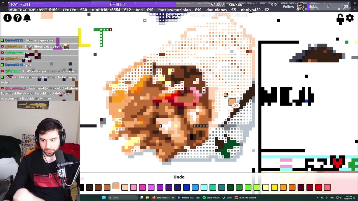
Task: Open the question mark help icon
Action: [17, 18]
